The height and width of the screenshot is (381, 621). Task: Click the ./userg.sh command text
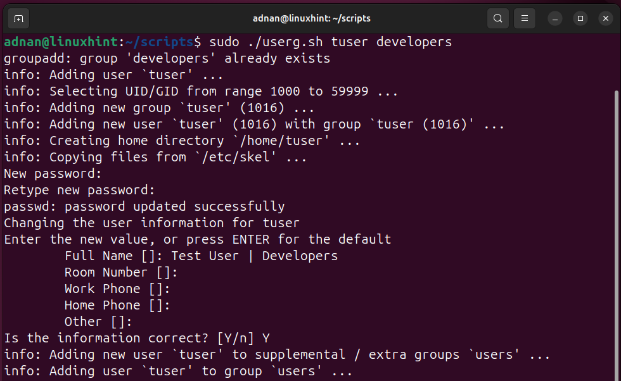285,42
